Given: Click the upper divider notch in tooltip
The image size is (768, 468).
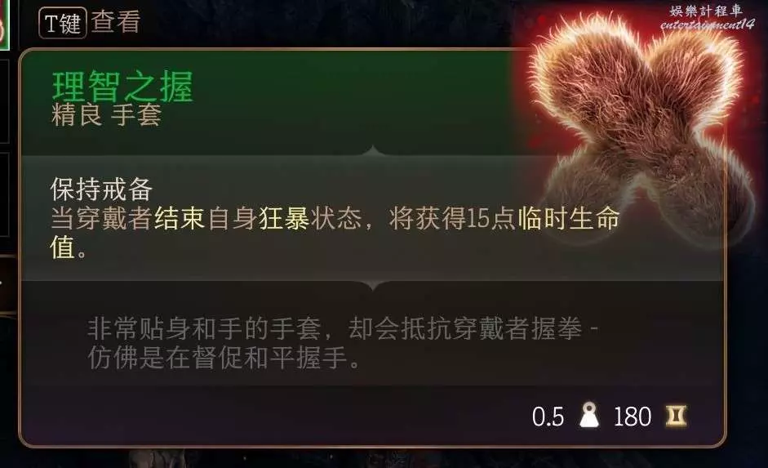Looking at the screenshot, I should 373,150.
